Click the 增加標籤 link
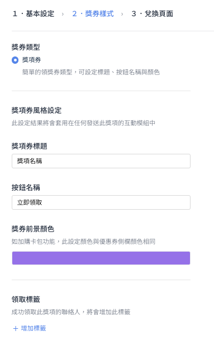The image size is (214, 340). tap(34, 328)
